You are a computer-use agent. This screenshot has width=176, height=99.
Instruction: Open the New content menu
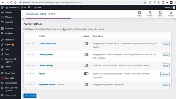[38, 7]
